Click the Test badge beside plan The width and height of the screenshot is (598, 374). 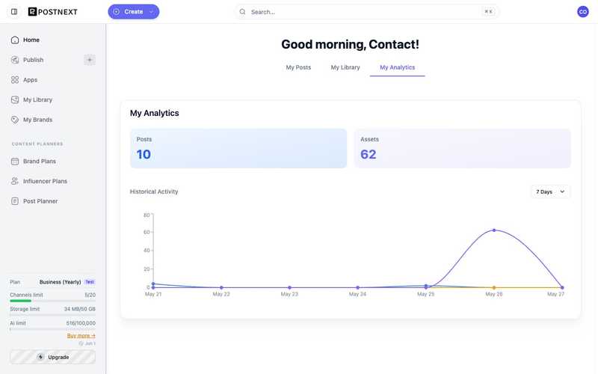[90, 282]
